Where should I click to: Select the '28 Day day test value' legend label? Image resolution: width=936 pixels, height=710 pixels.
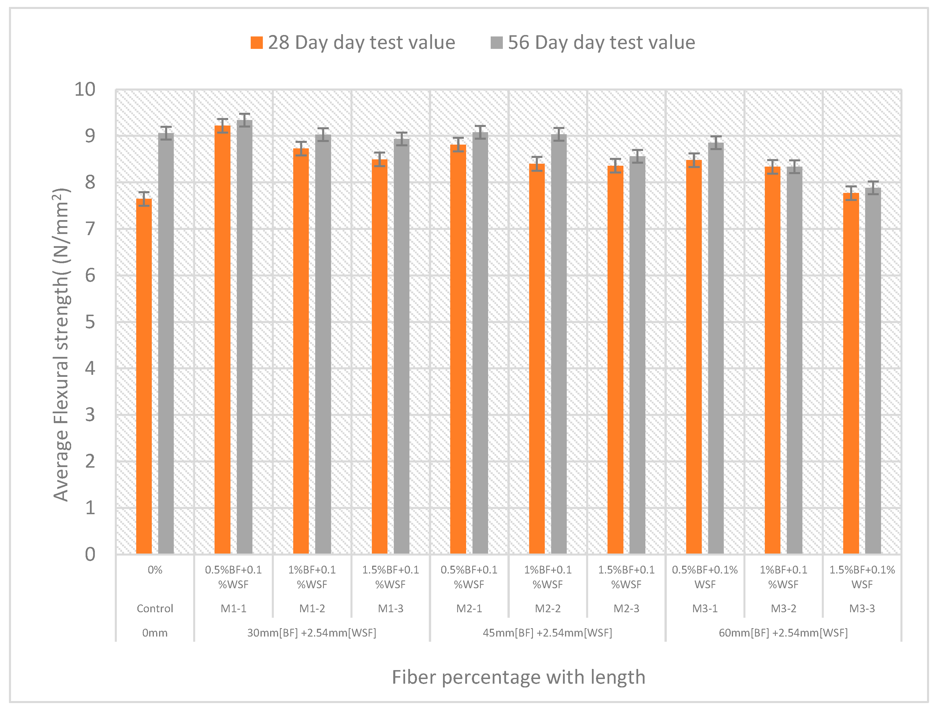361,43
